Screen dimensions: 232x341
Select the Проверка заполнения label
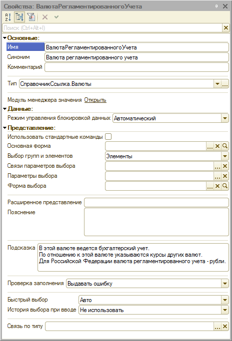pyautogui.click(x=35, y=283)
